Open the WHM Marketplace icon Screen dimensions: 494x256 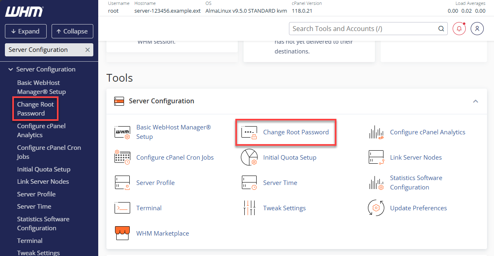(x=122, y=233)
